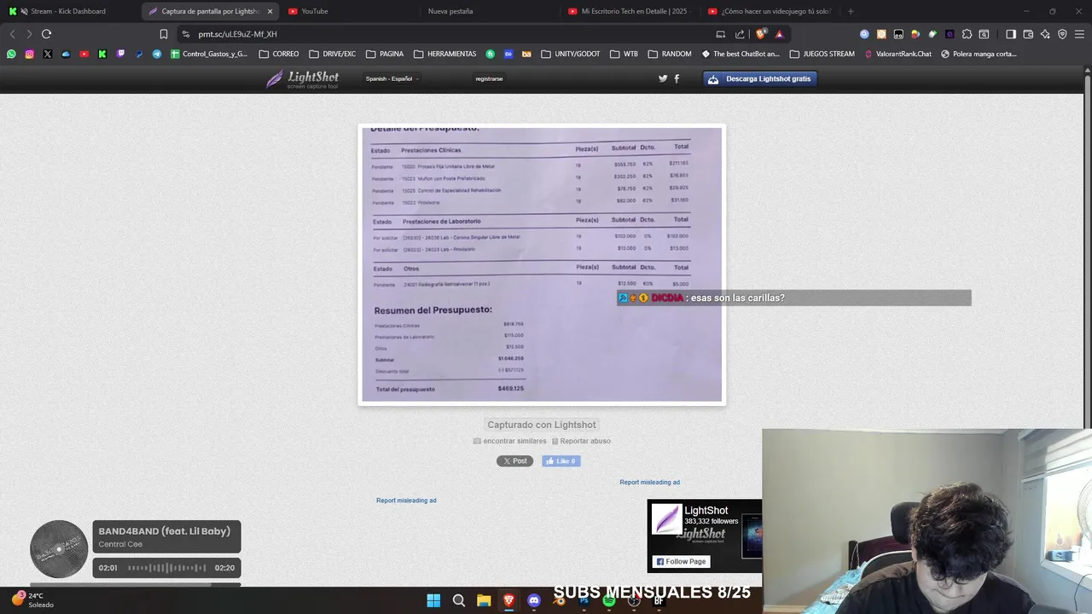The height and width of the screenshot is (614, 1092).
Task: Open taskbar Search
Action: 458,600
